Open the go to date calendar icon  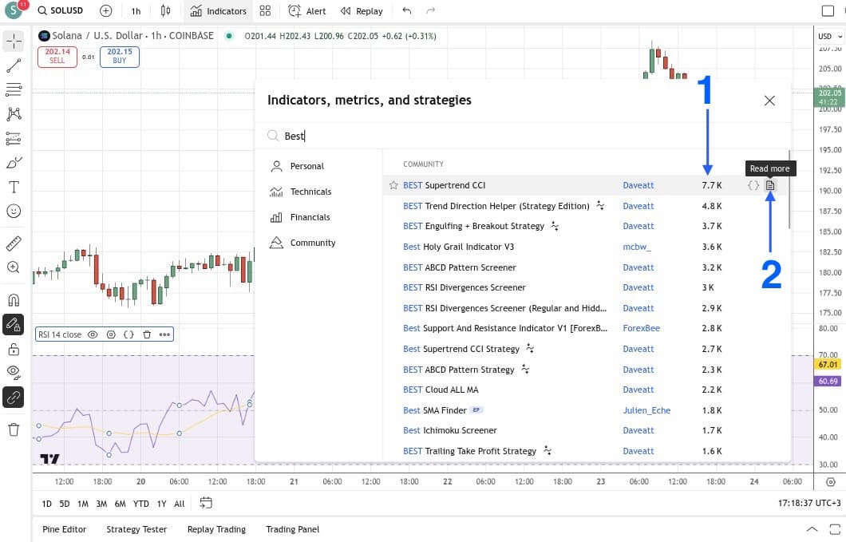[x=206, y=503]
